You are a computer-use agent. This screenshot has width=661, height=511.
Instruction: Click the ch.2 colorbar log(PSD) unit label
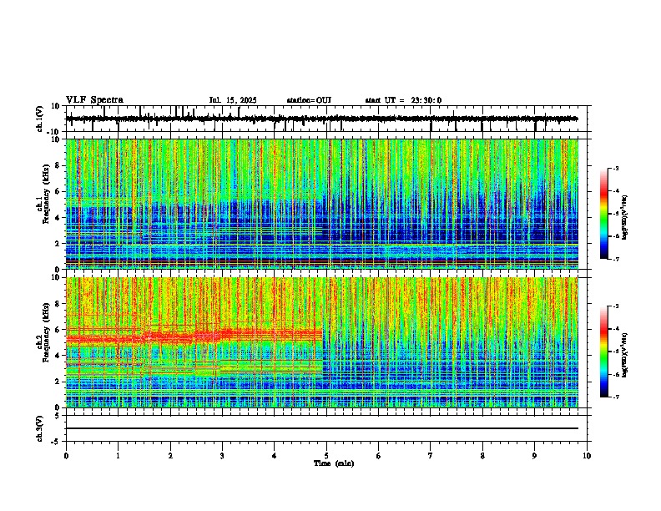coord(624,355)
